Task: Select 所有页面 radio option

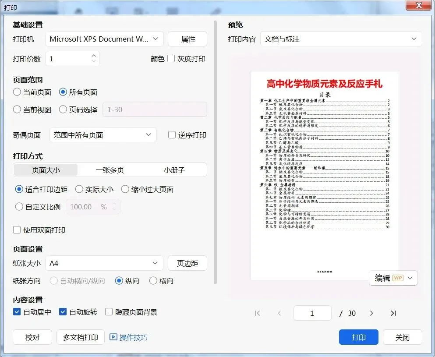Action: [63, 92]
